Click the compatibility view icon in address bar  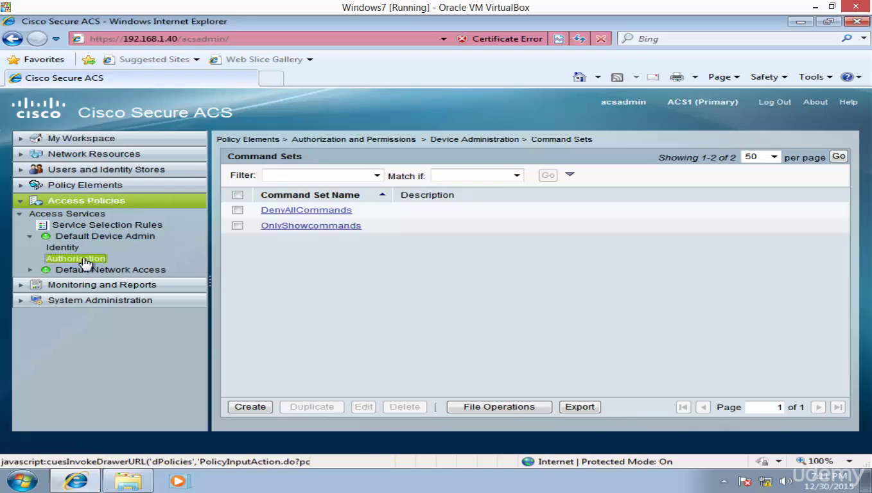559,39
